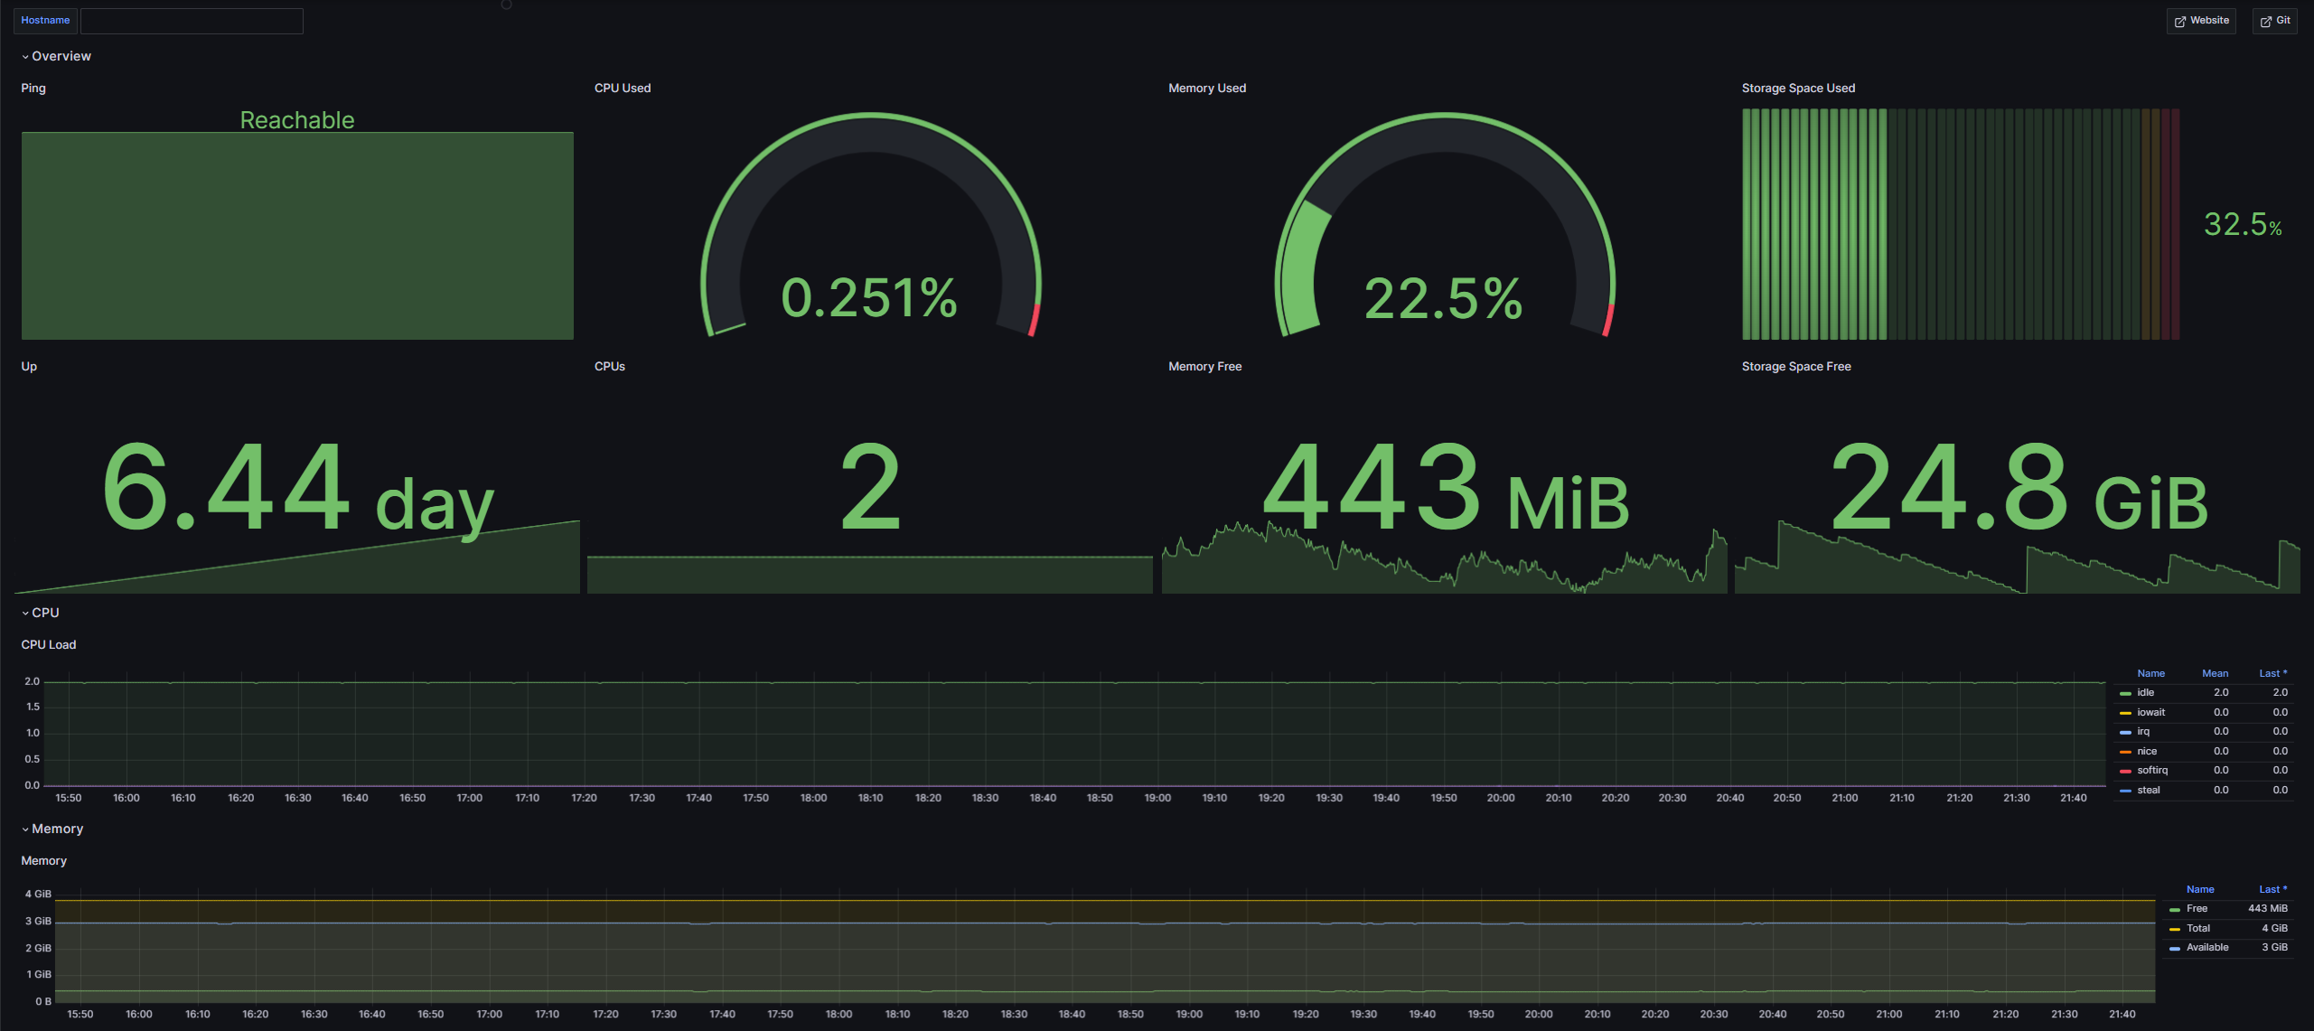2314x1031 pixels.
Task: Toggle softirq series visibility in legend
Action: tap(2151, 771)
